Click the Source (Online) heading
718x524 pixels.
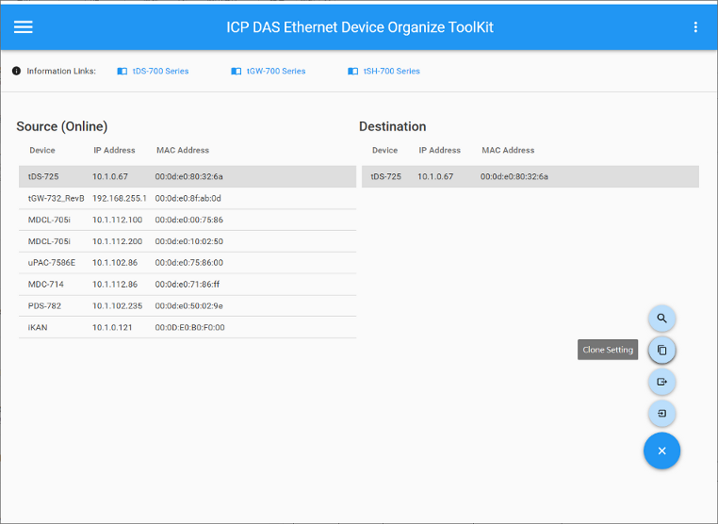click(x=62, y=126)
